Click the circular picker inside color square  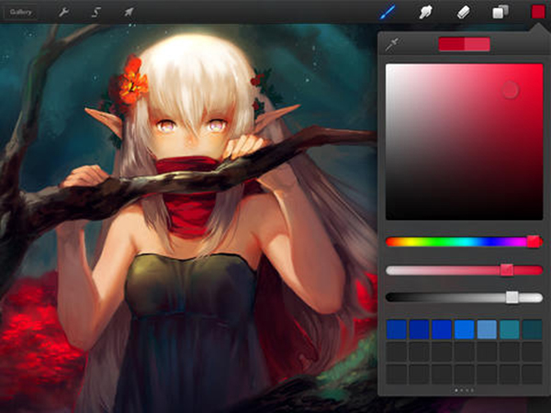(x=511, y=90)
